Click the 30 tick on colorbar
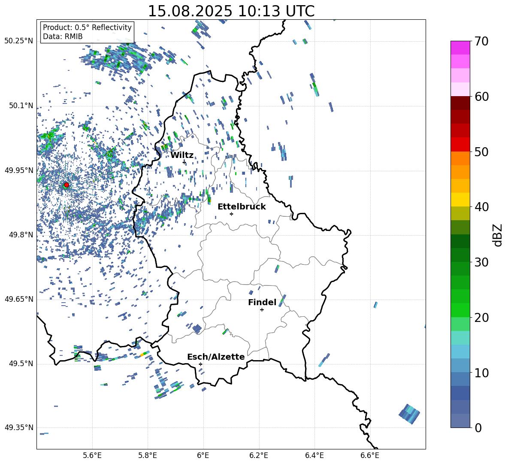 pyautogui.click(x=481, y=262)
